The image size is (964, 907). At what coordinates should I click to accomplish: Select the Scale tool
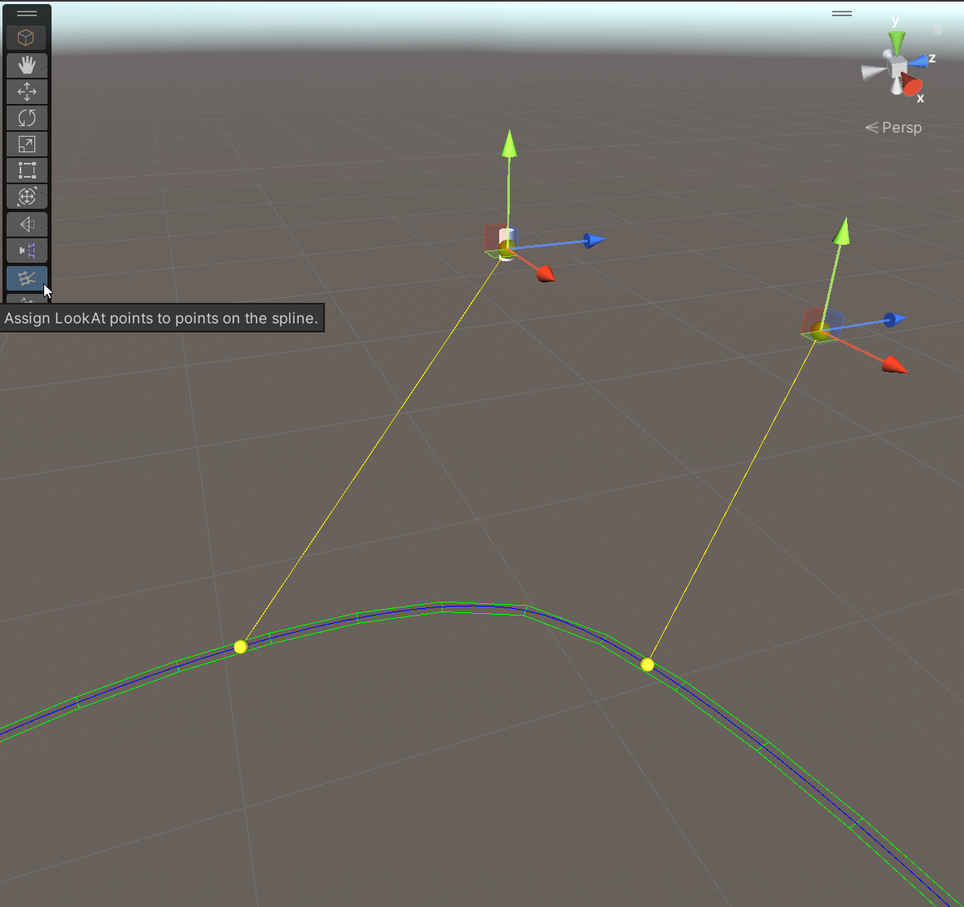[27, 143]
